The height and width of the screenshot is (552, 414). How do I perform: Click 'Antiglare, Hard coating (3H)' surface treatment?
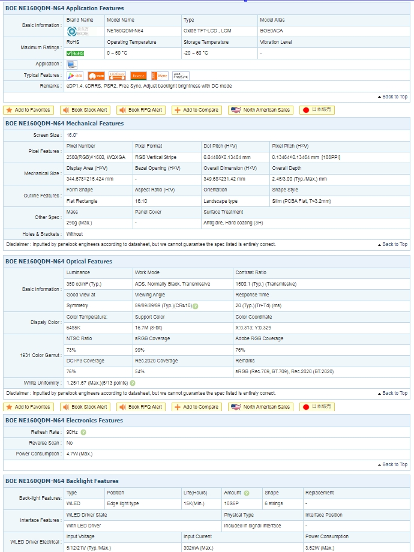pos(233,223)
